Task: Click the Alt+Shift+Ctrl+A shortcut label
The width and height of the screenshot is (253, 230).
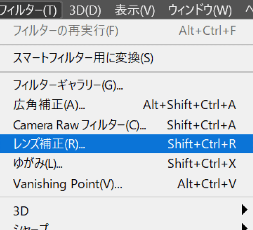Action: [x=189, y=105]
